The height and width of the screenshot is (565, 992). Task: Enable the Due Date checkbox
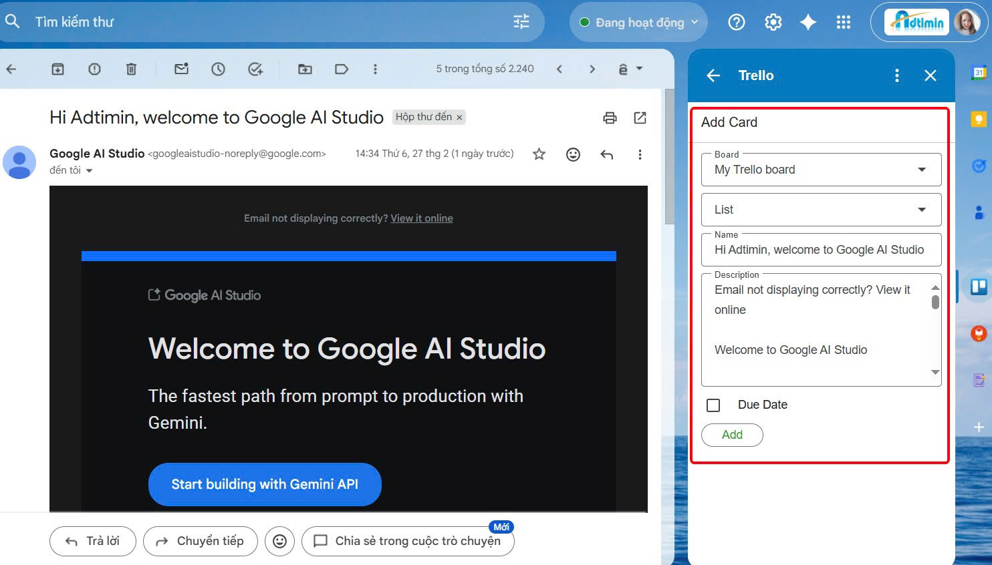(x=713, y=405)
